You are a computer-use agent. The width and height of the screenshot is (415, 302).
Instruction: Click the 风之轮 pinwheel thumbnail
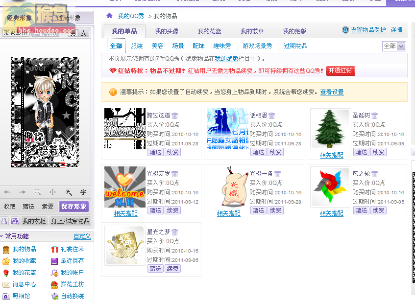tap(330, 186)
